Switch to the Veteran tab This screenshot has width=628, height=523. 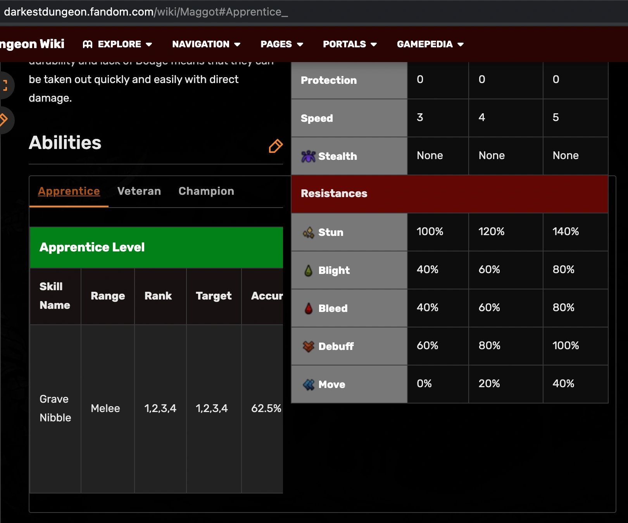coord(139,191)
